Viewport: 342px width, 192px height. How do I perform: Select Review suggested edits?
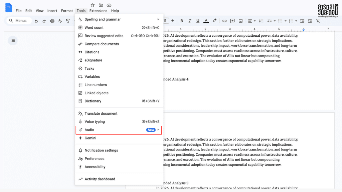point(119,36)
